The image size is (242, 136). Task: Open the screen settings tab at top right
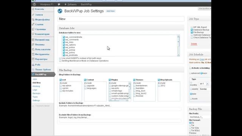click(205, 8)
